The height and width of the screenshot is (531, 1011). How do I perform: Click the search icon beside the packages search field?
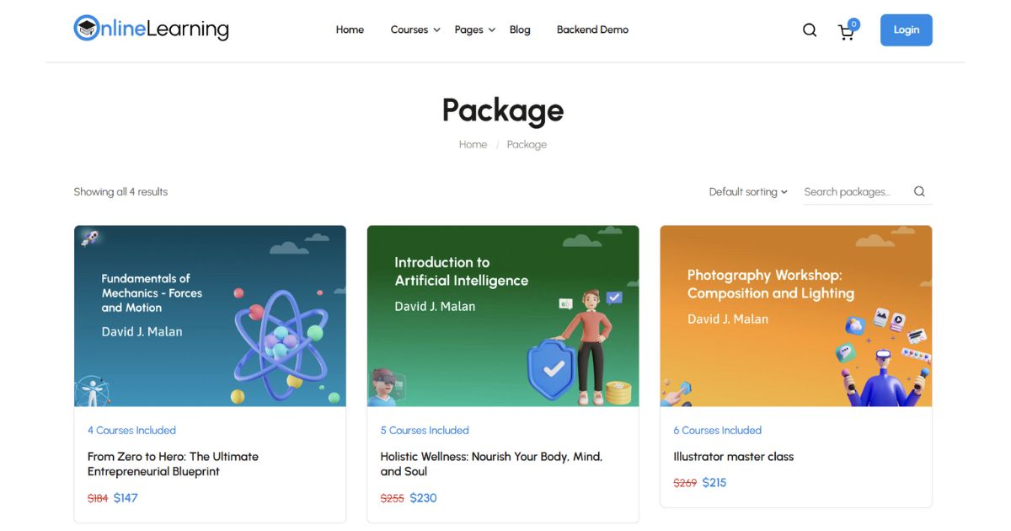[x=919, y=191]
